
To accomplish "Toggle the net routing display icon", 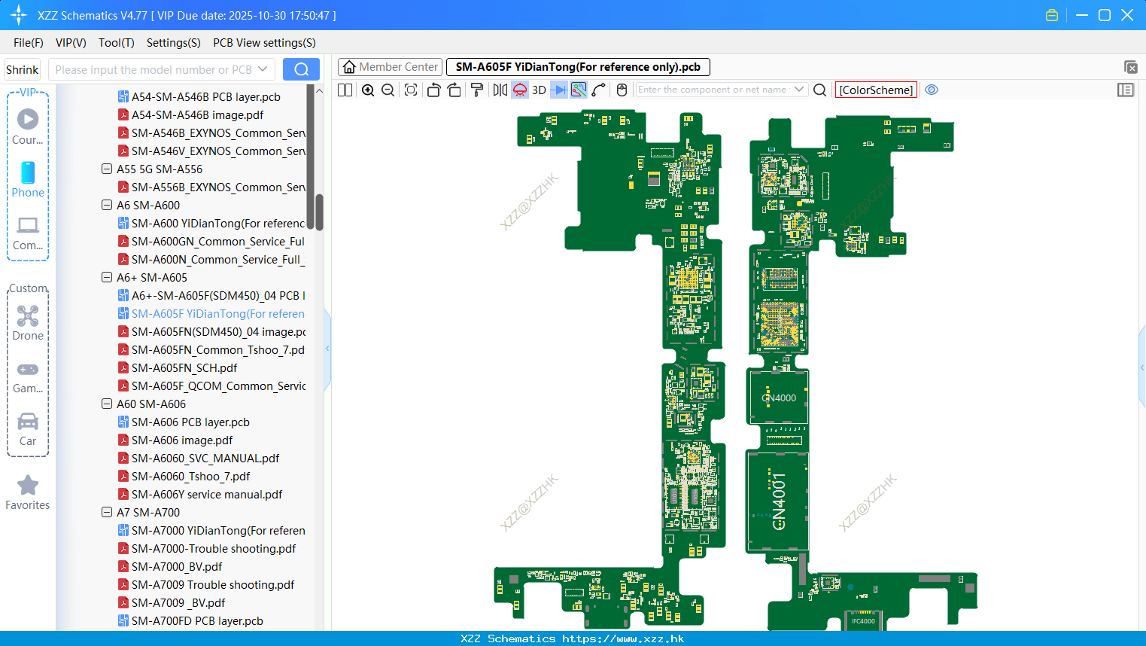I will (x=579, y=90).
